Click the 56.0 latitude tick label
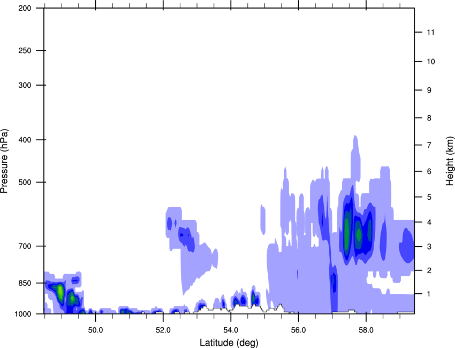455x348 pixels. tap(299, 330)
